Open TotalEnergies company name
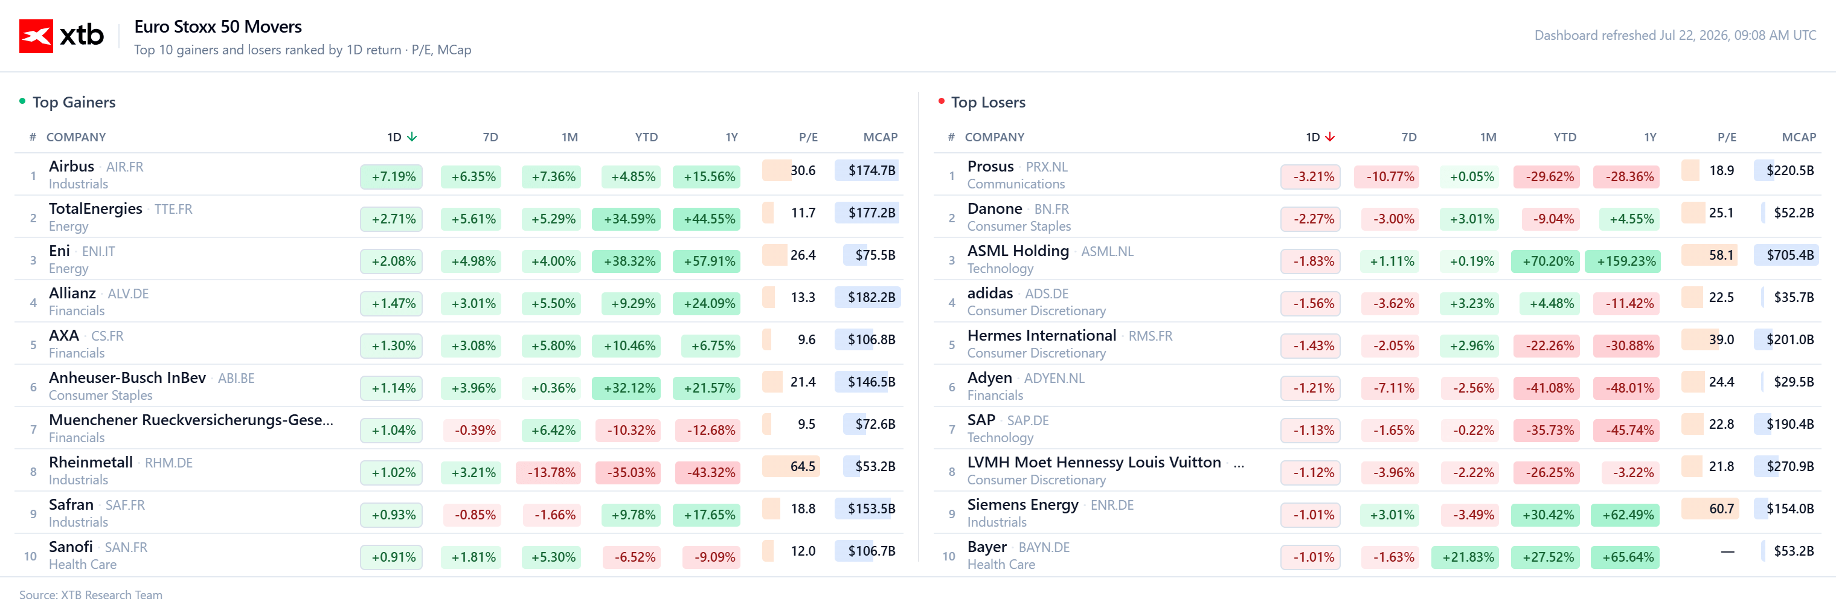The image size is (1836, 610). pyautogui.click(x=95, y=209)
